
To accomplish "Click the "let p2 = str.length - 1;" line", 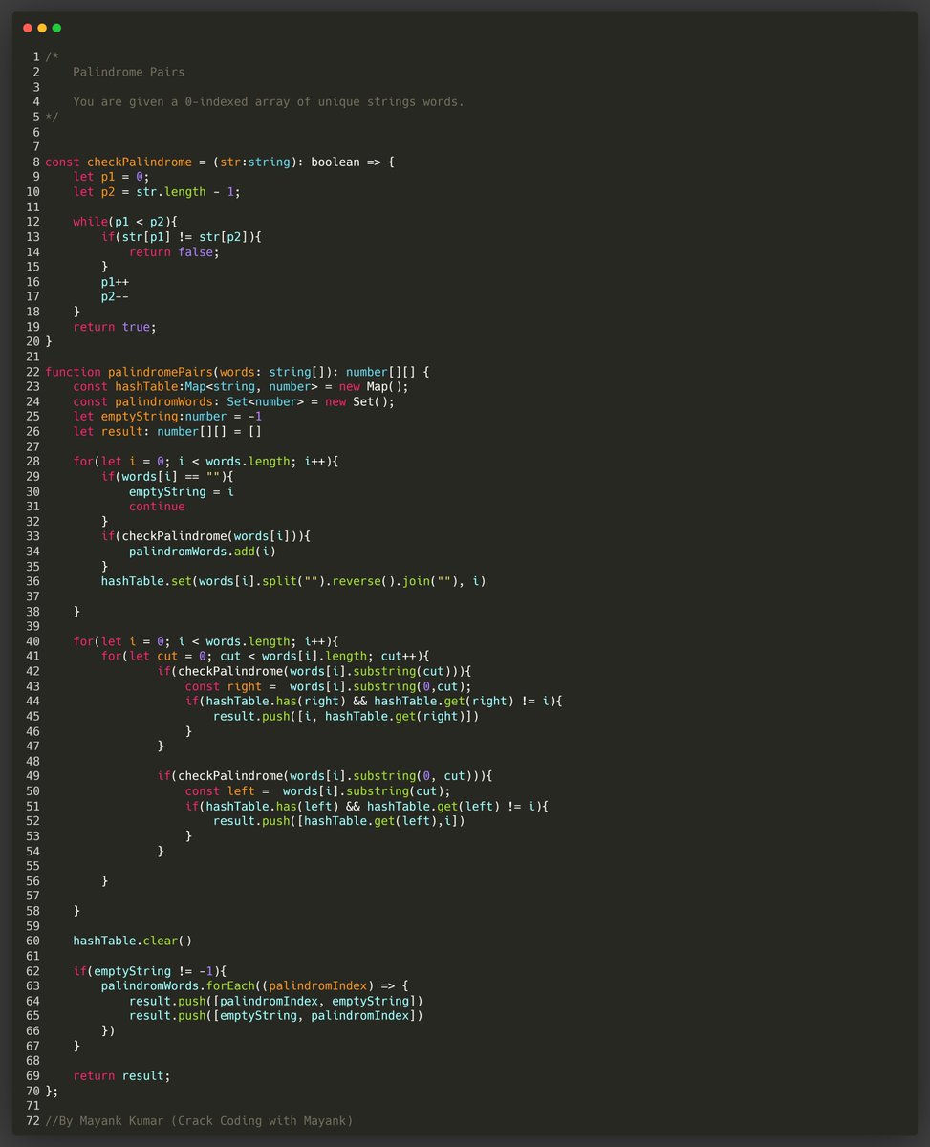I will (x=157, y=191).
